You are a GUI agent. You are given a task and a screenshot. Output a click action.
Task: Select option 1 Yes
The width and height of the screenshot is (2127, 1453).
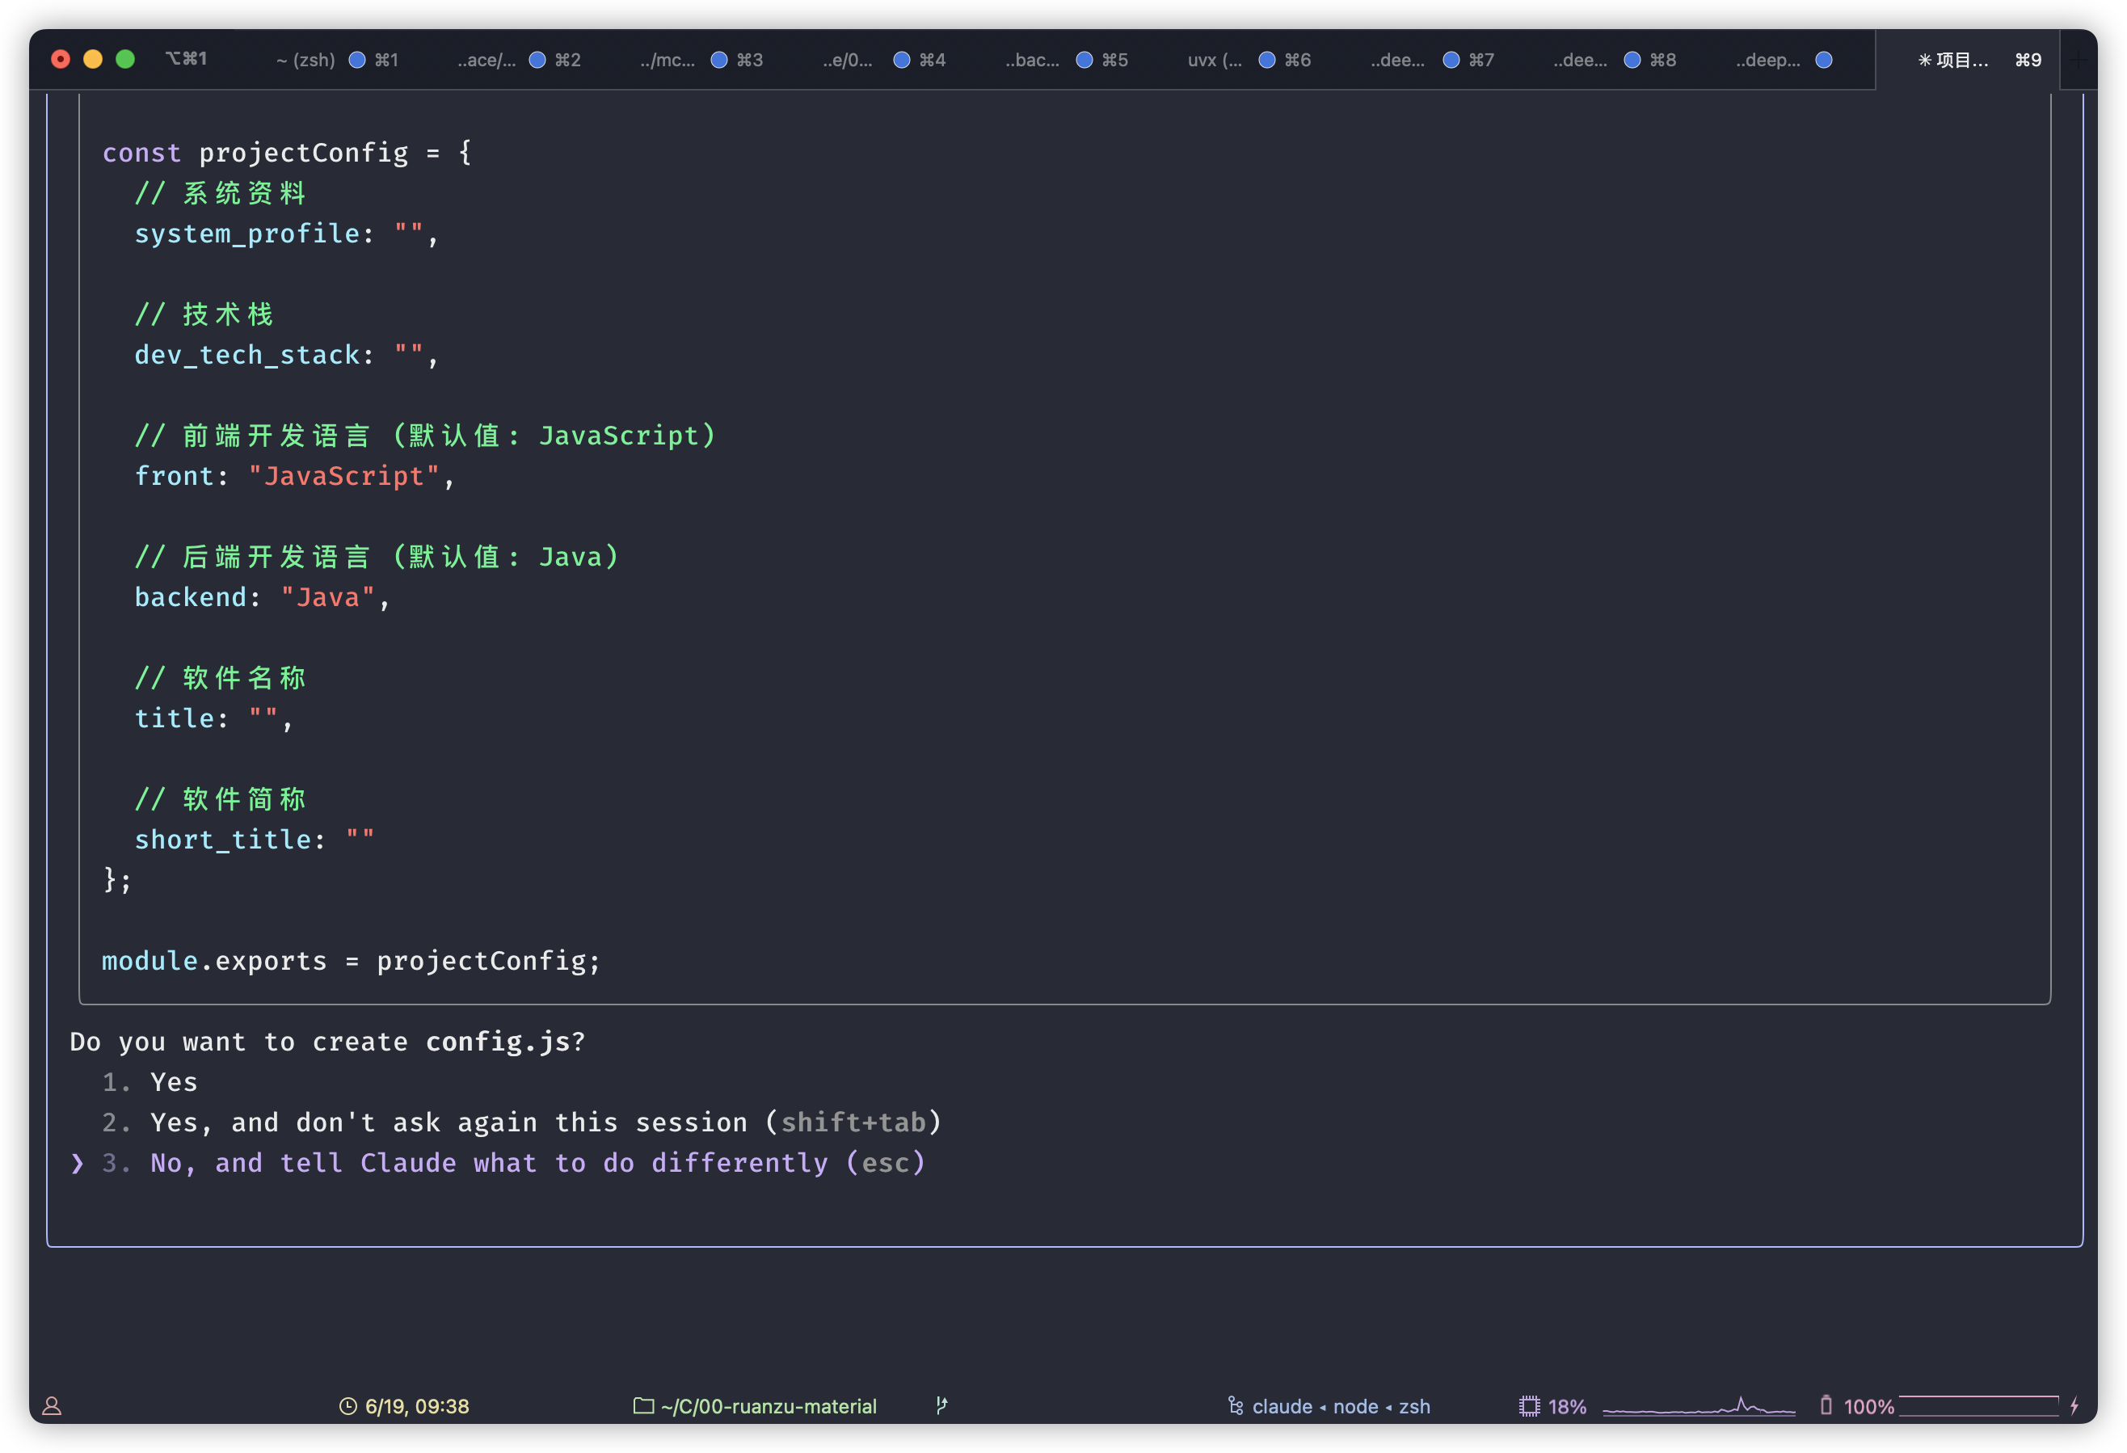174,1082
